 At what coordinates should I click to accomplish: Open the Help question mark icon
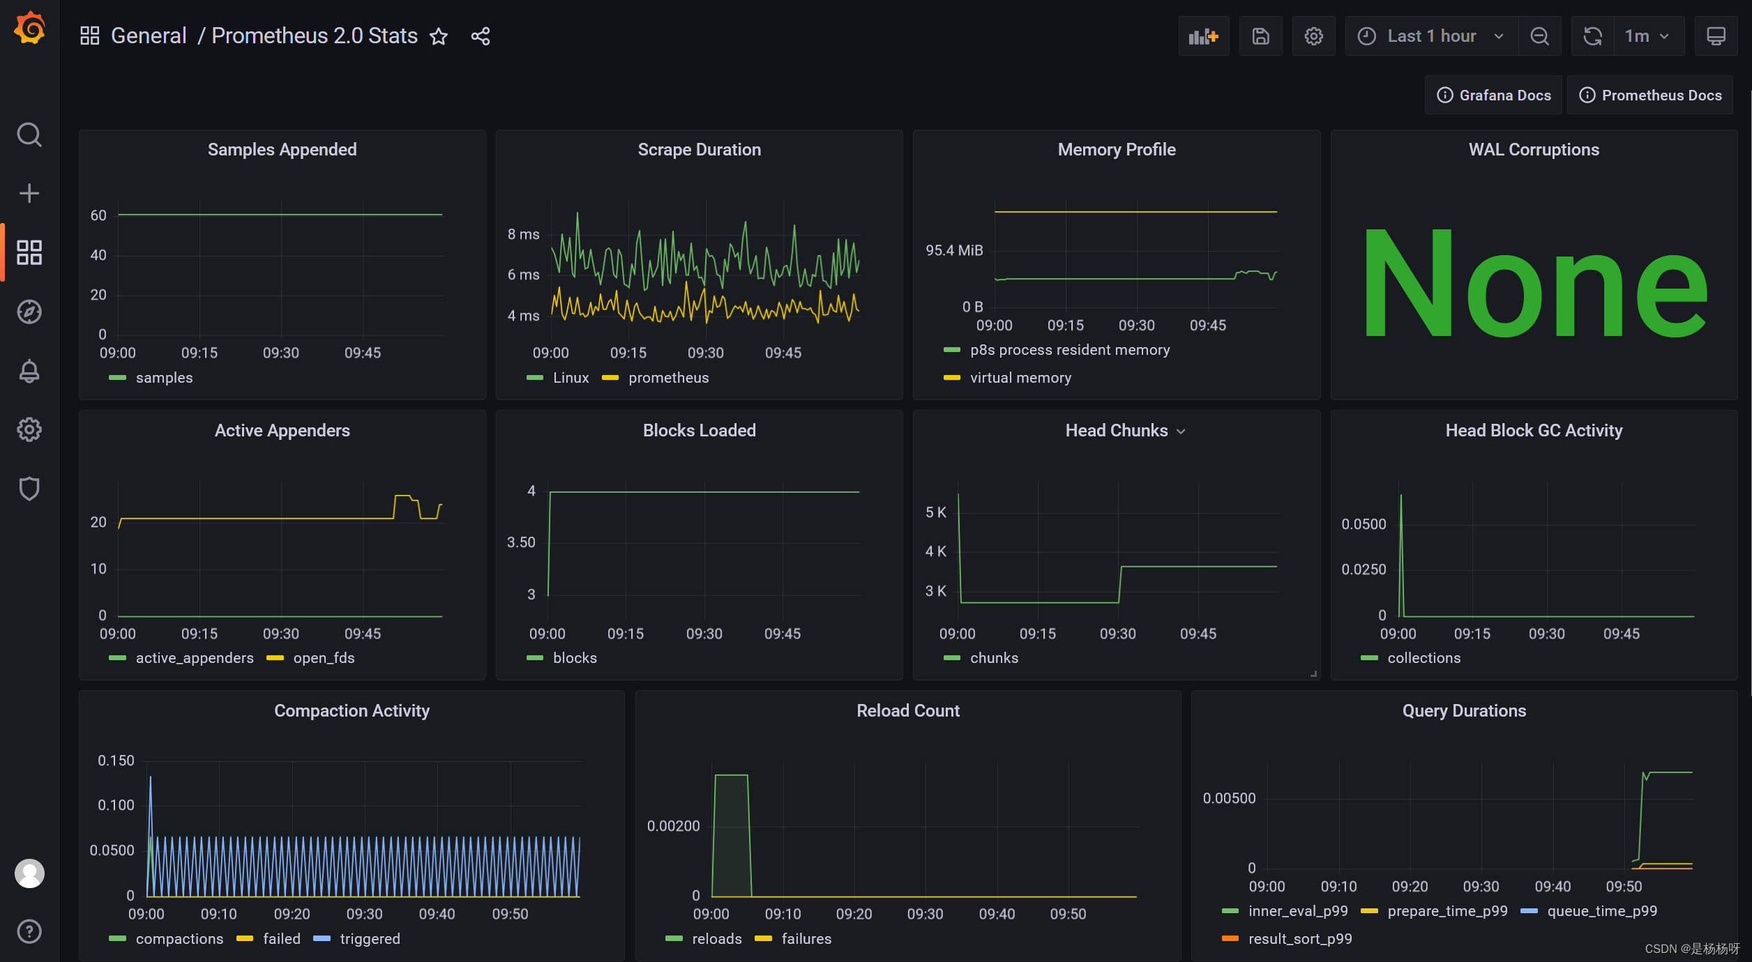coord(29,931)
